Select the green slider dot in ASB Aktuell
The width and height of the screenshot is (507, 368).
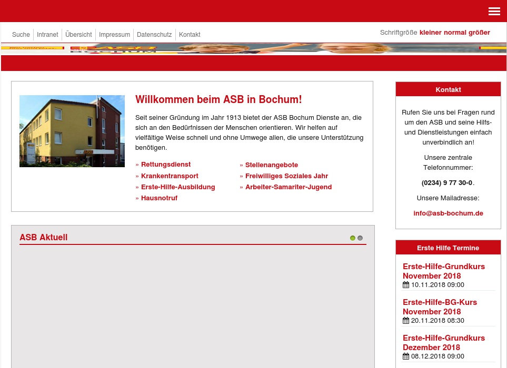click(x=352, y=238)
